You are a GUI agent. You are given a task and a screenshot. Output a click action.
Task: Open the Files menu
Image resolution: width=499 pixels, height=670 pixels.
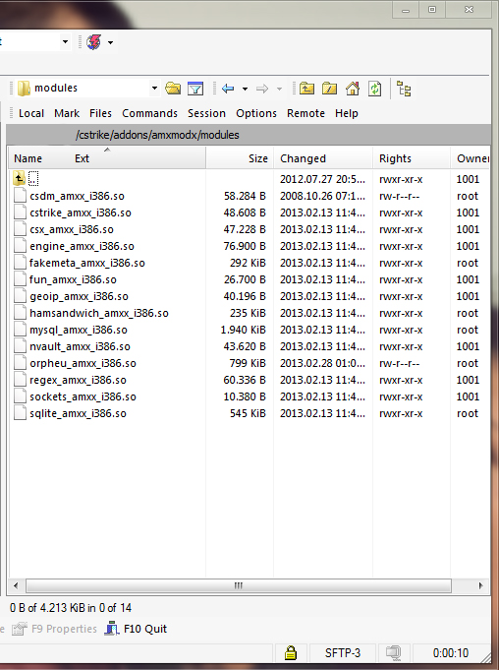(x=100, y=113)
